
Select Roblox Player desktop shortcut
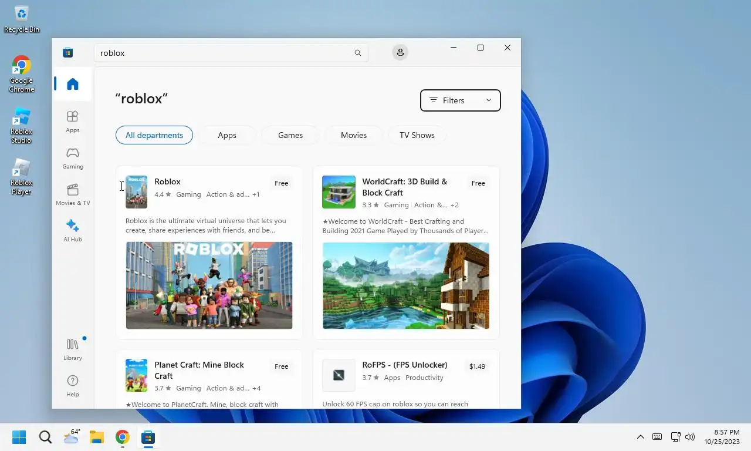(x=21, y=177)
